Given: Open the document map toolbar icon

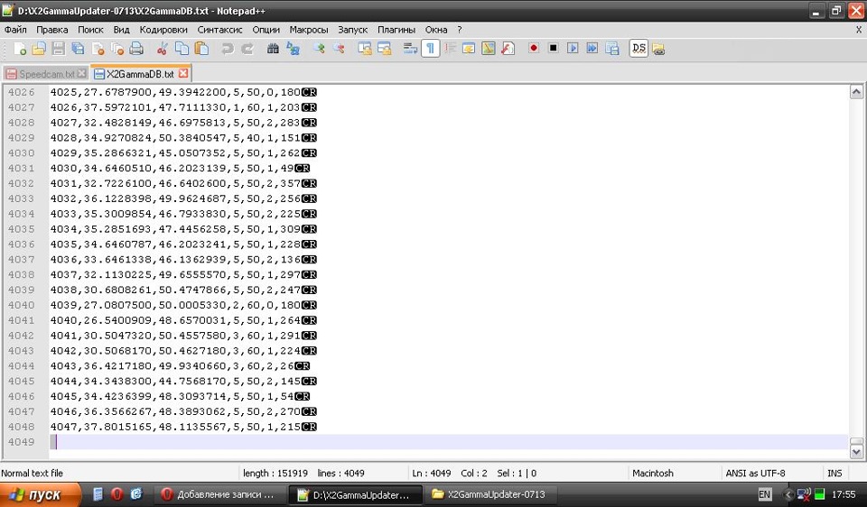Looking at the screenshot, I should coord(489,49).
